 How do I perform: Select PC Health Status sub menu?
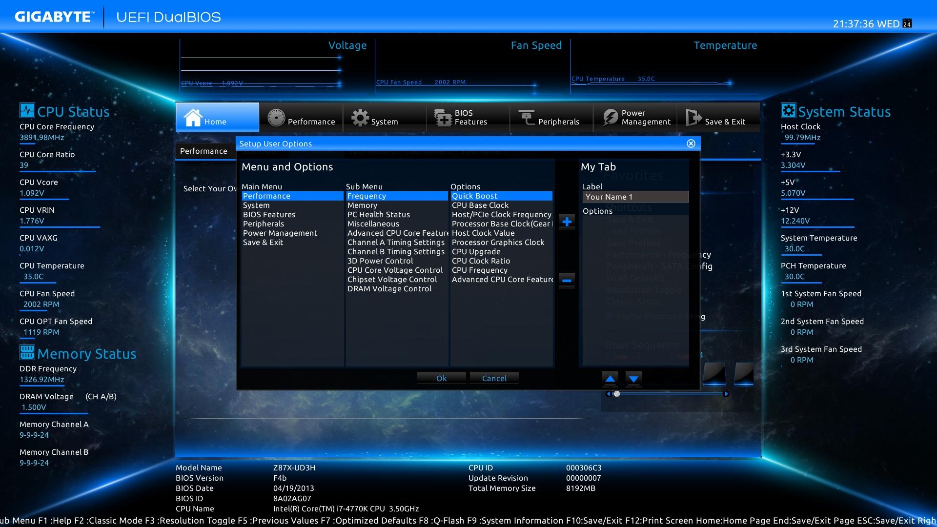coord(397,215)
